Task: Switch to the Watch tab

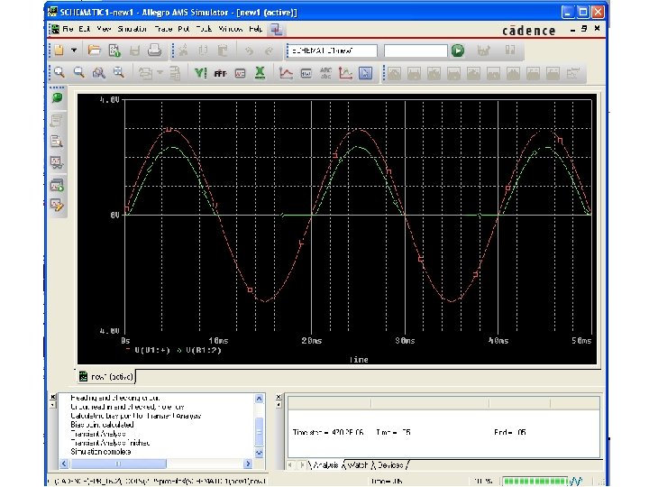Action: pyautogui.click(x=357, y=464)
